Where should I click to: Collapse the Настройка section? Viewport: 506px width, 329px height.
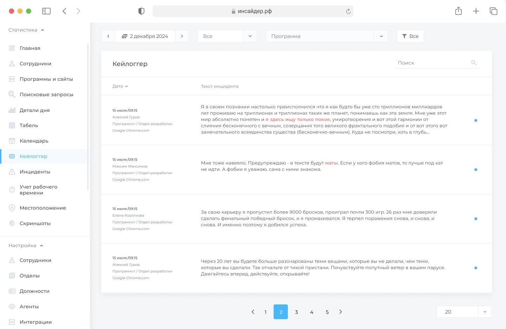click(x=26, y=245)
